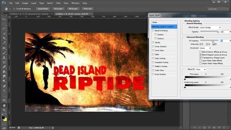Enable the Drop Shadow style

pos(153,74)
